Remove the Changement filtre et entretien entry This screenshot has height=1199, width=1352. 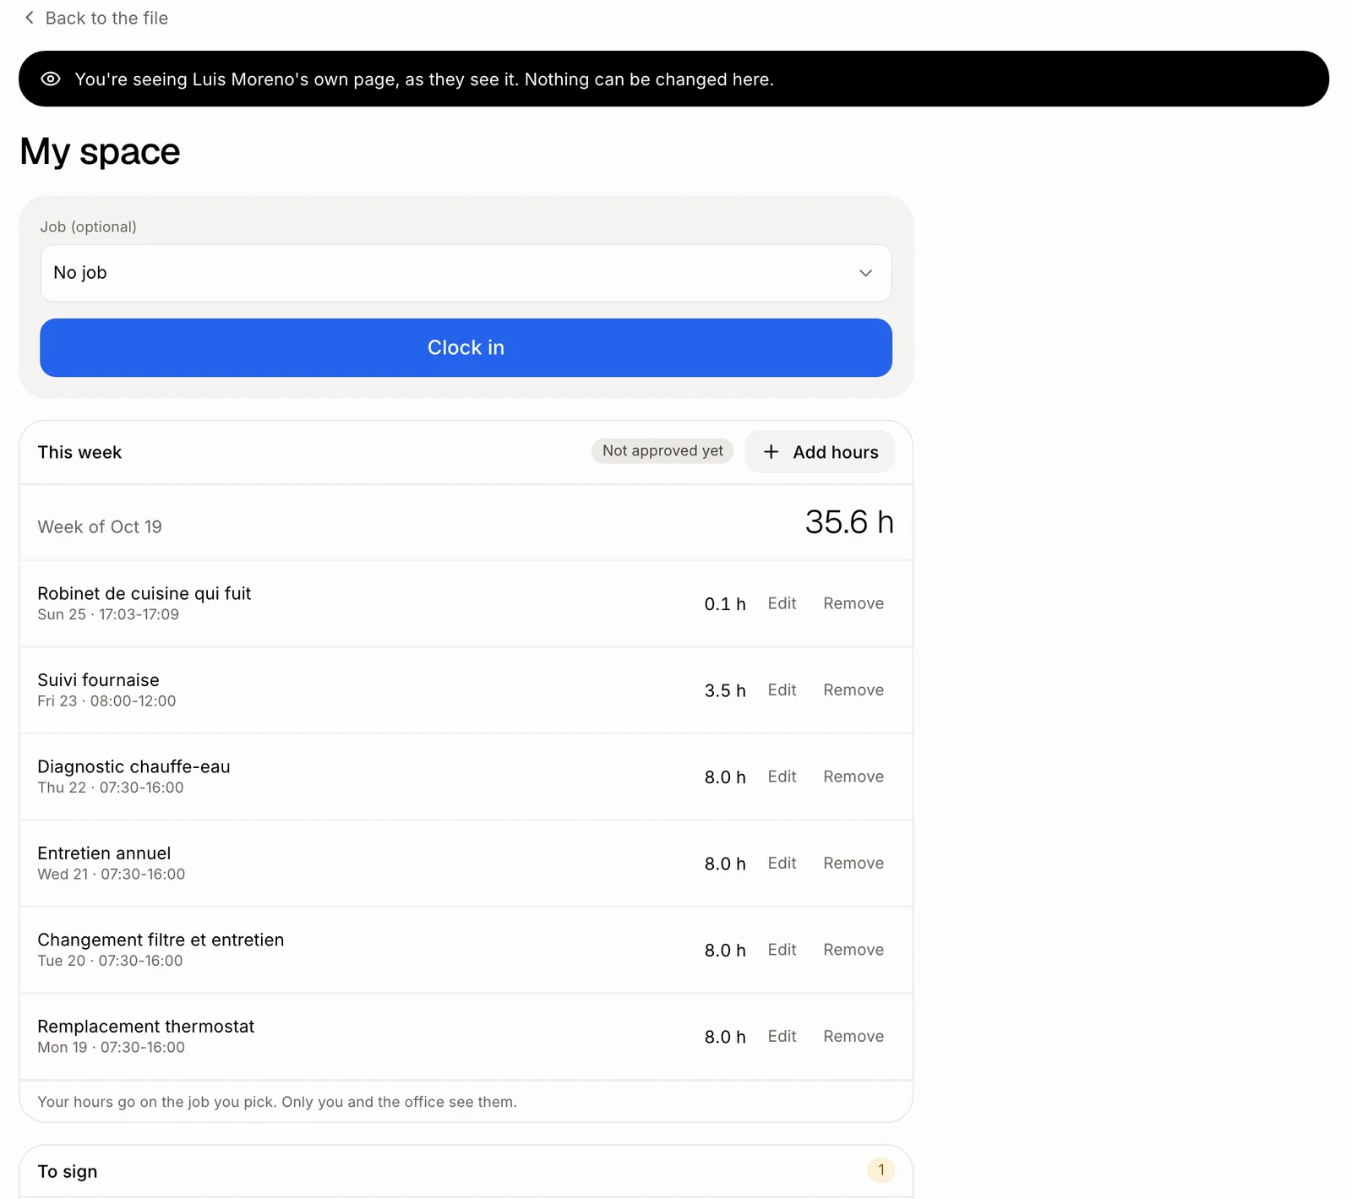coord(853,950)
